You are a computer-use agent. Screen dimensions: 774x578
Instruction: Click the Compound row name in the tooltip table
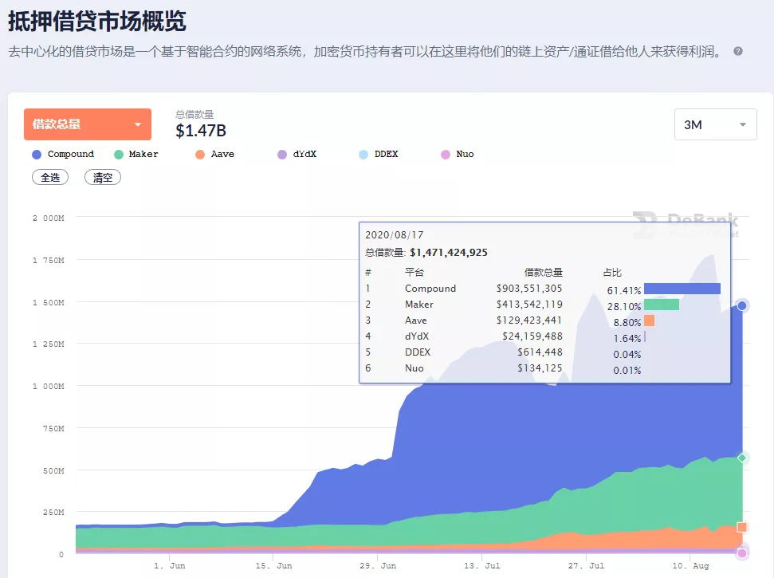(430, 289)
